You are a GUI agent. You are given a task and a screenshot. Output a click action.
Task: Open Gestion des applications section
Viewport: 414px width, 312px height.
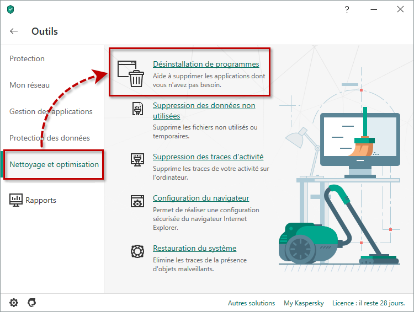[51, 111]
